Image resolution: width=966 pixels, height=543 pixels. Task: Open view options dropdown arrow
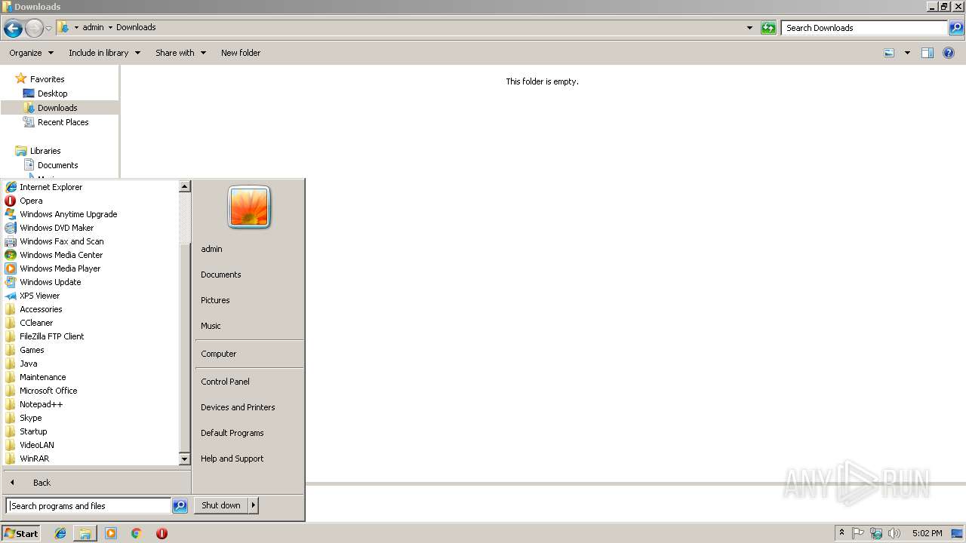(907, 53)
